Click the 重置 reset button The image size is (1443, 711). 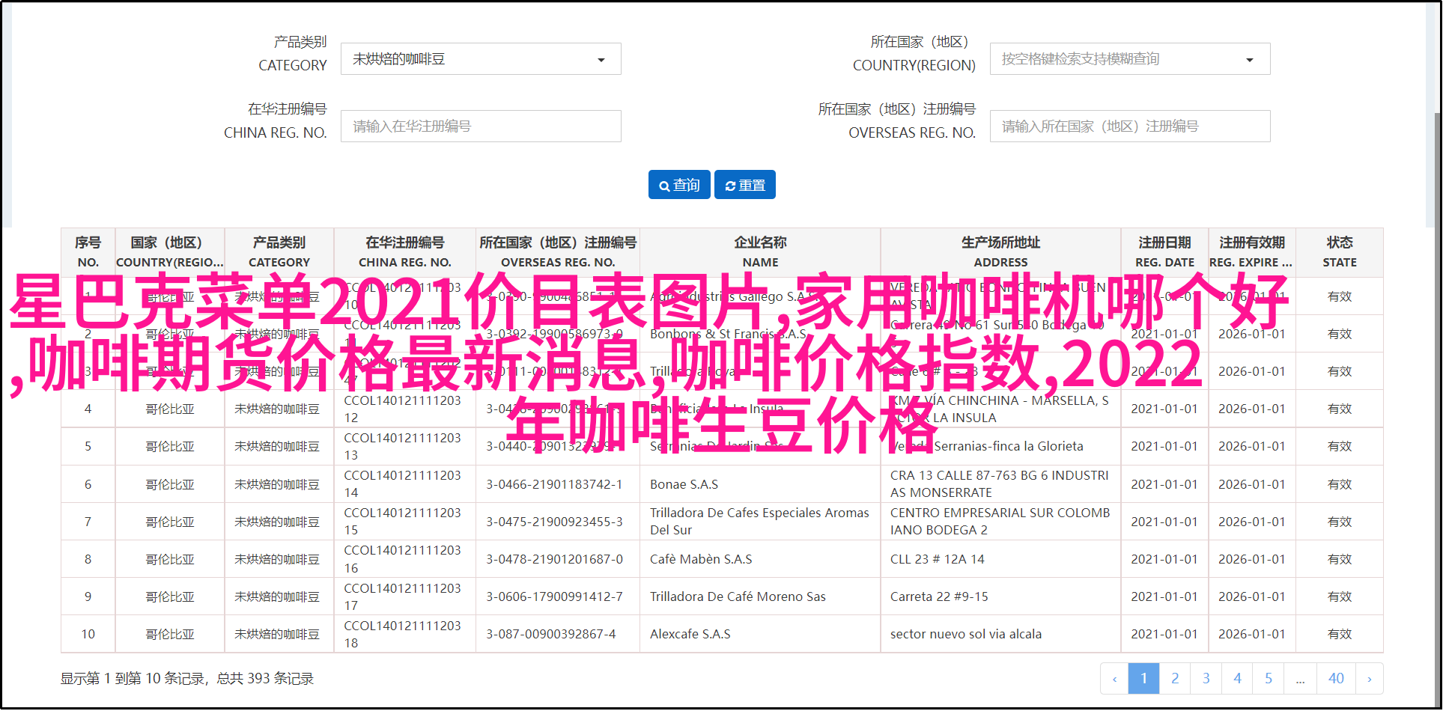[x=745, y=185]
